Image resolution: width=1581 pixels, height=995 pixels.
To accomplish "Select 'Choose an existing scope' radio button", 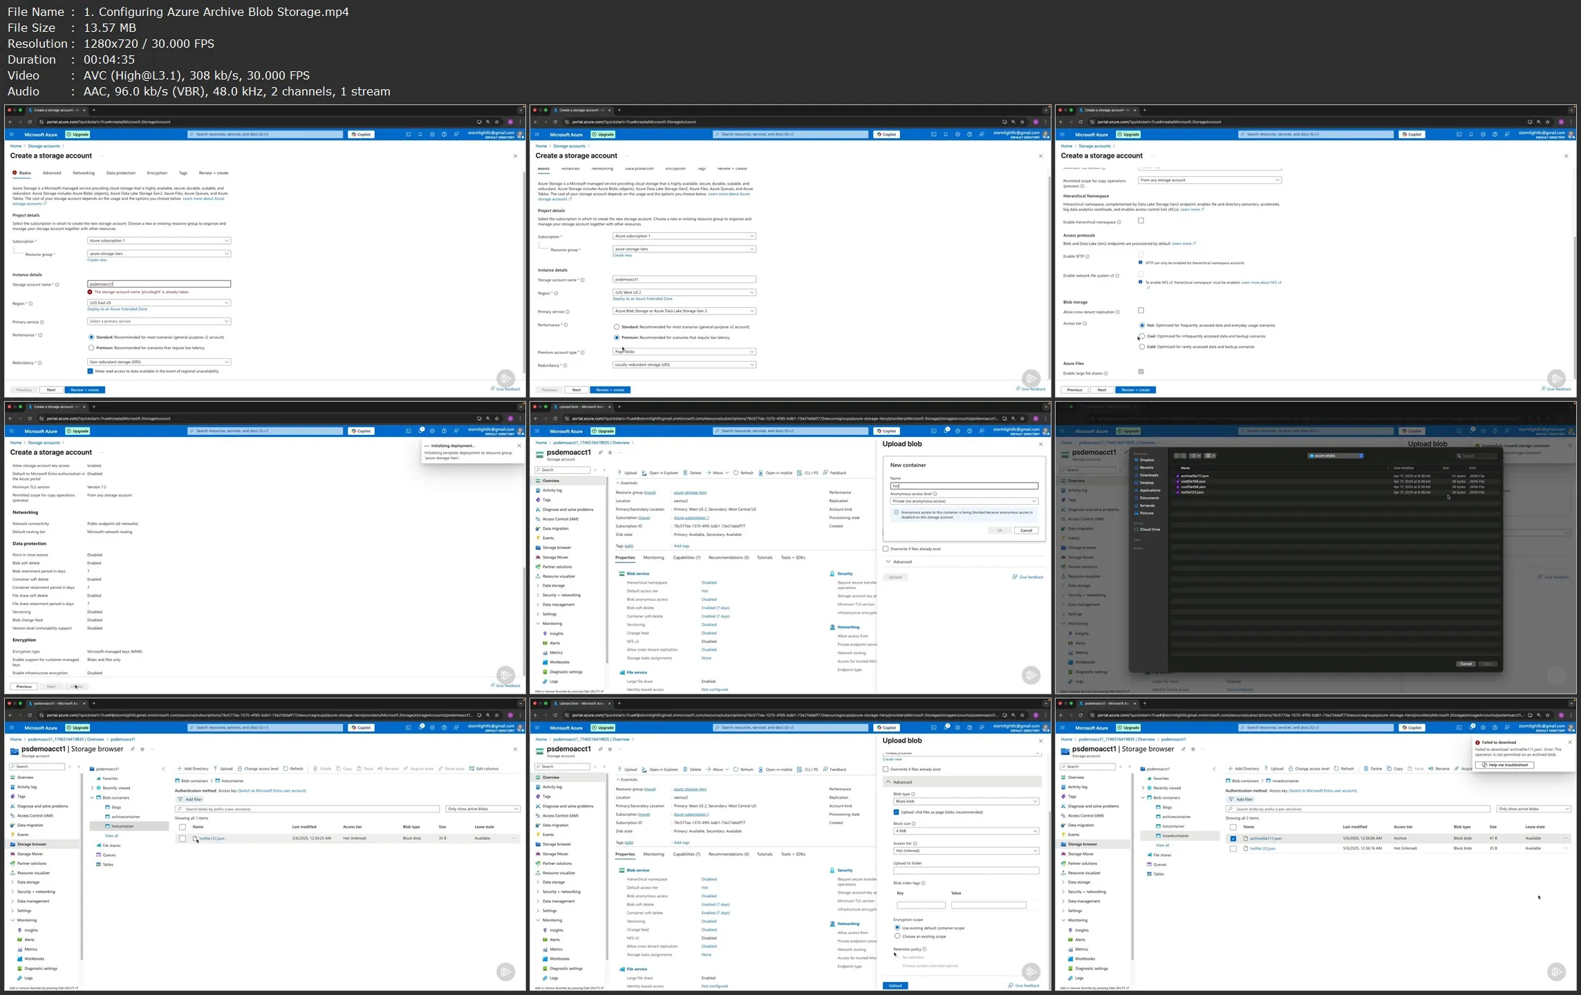I will [897, 936].
